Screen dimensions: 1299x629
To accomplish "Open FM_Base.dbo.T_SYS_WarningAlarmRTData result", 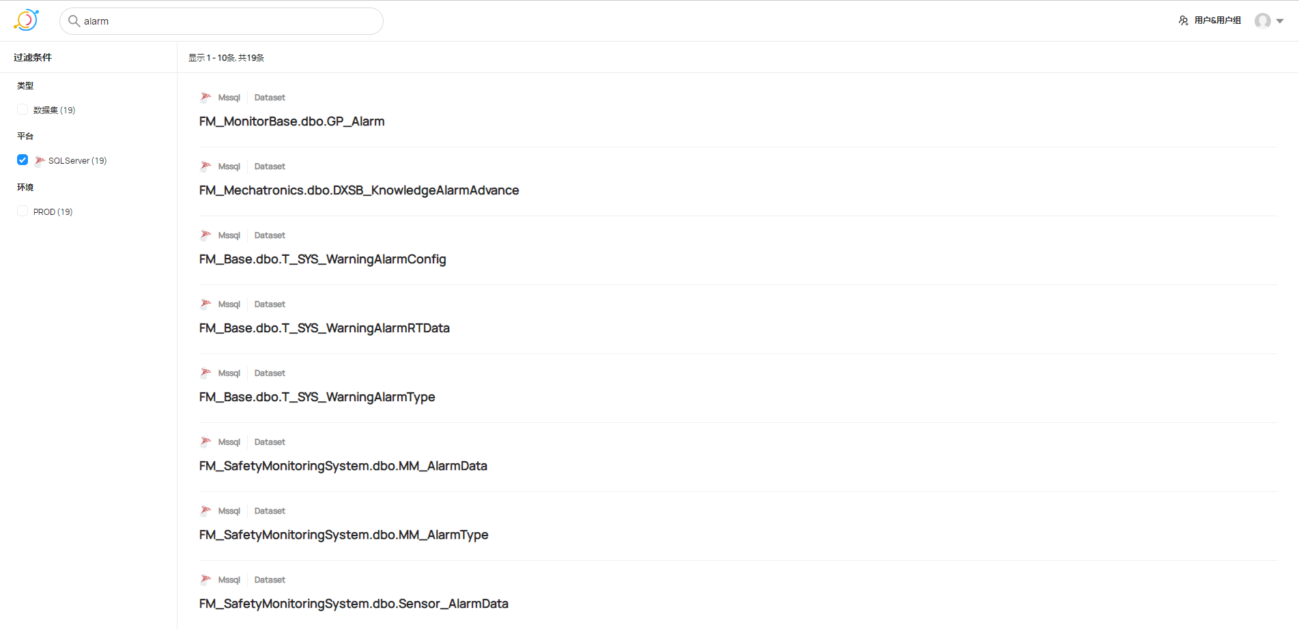I will coord(324,328).
